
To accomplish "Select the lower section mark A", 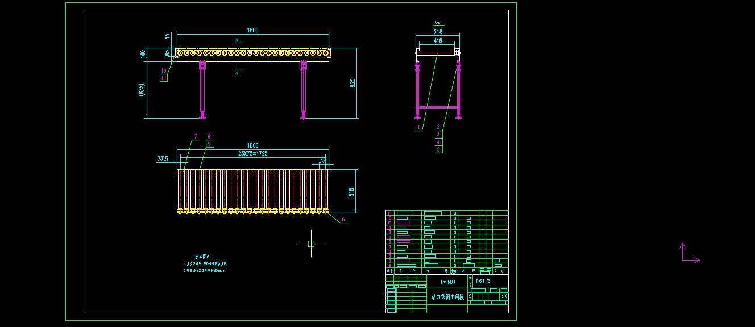I will pyautogui.click(x=237, y=73).
